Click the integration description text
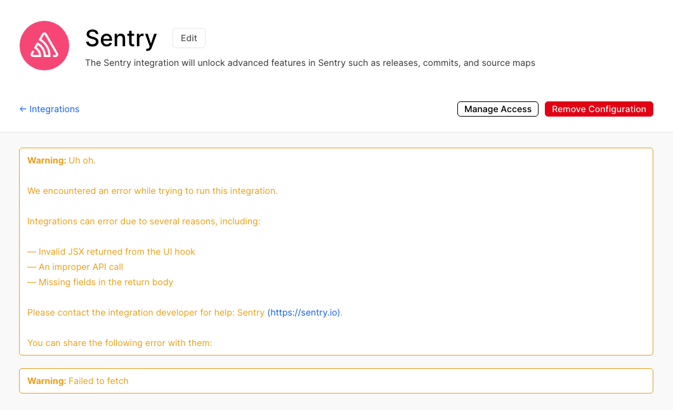Image resolution: width=673 pixels, height=410 pixels. click(310, 63)
